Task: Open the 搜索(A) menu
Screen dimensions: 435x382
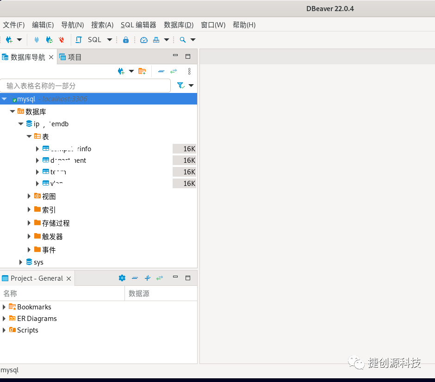Action: (102, 25)
